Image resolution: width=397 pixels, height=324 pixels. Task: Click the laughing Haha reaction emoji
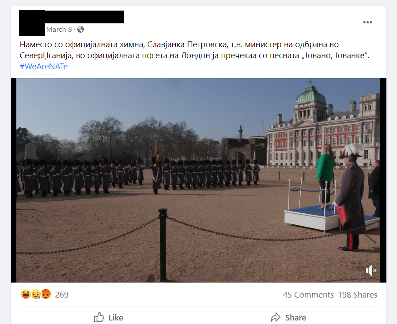(x=26, y=294)
